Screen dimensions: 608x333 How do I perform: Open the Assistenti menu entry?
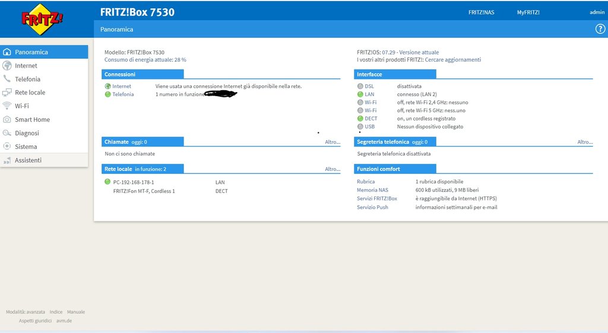28,160
